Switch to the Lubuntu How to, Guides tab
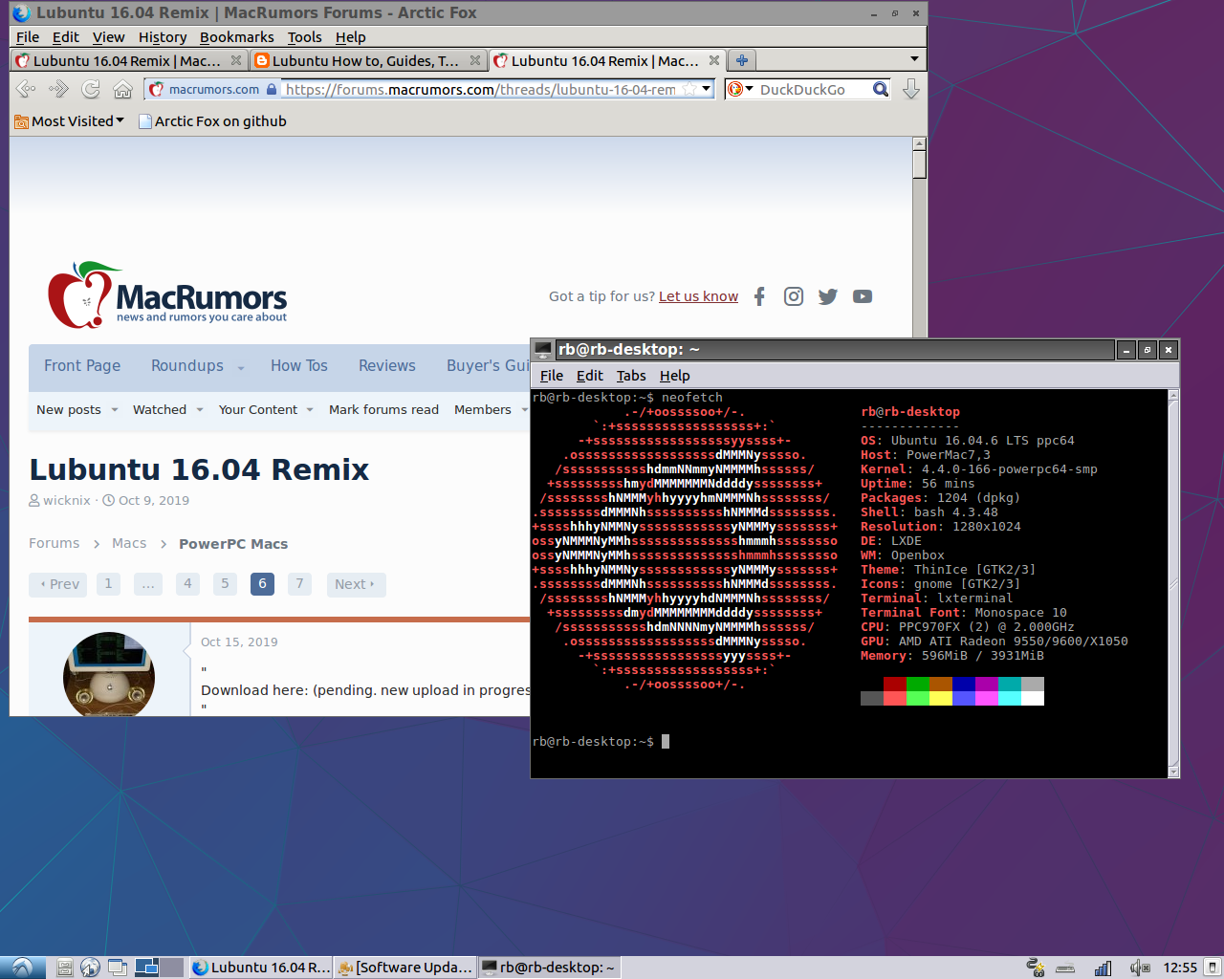 pos(367,60)
